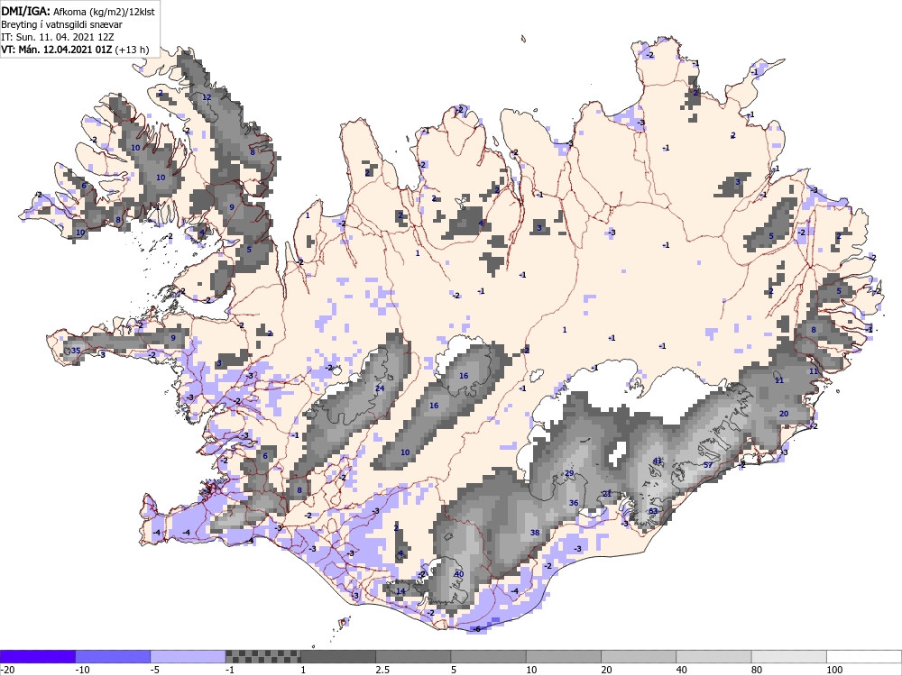Click the 'DMI/IGA: Afkoma (kg/m2)/12klst' title line
Screen dimensions: 902x676
click(x=78, y=11)
